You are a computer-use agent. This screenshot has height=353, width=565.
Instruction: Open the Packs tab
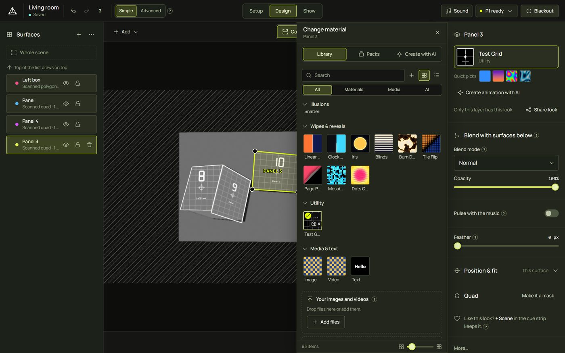click(x=369, y=54)
